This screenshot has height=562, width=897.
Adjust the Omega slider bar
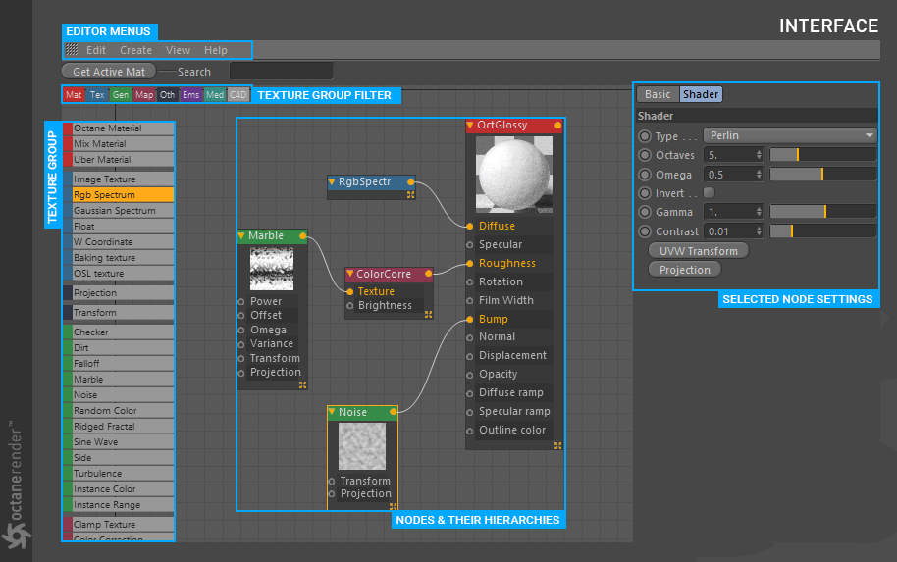(x=822, y=175)
